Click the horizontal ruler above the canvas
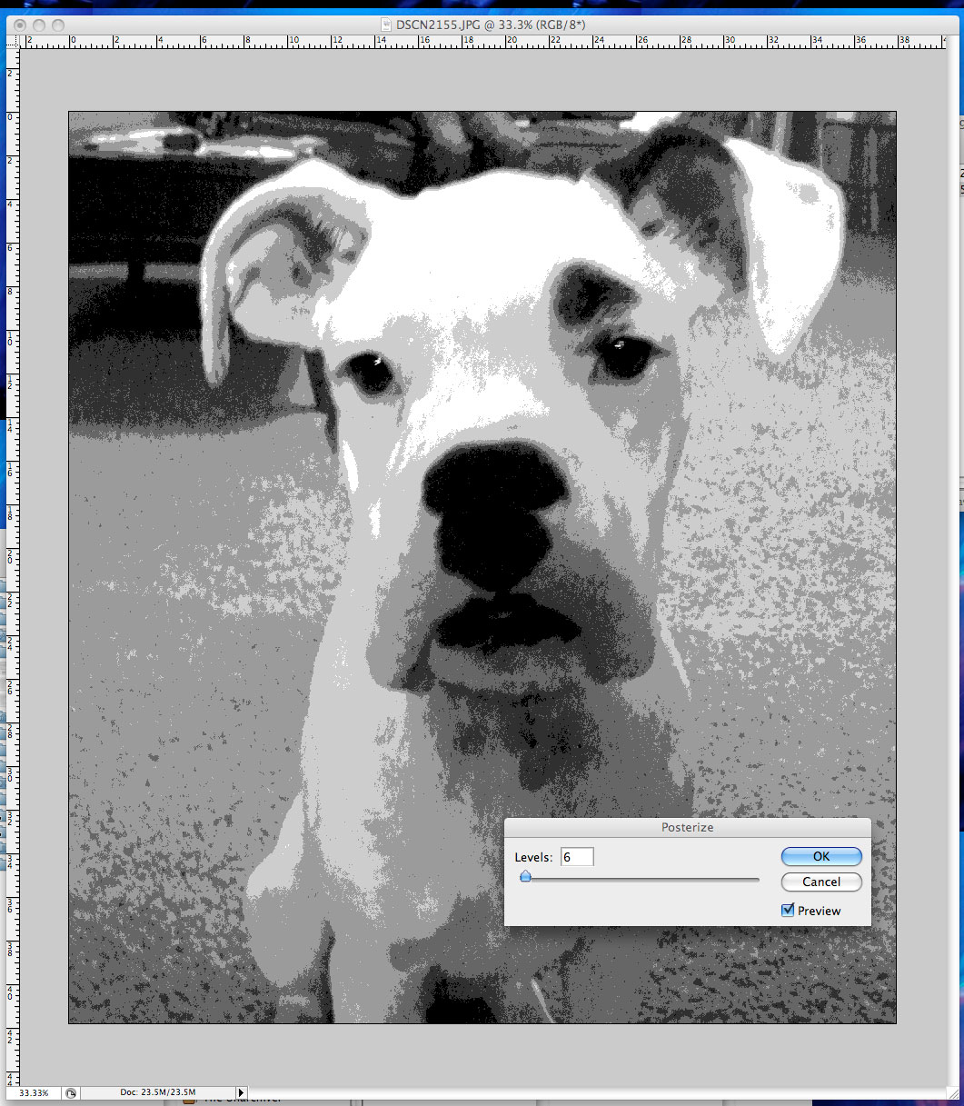The width and height of the screenshot is (964, 1106). coord(483,41)
